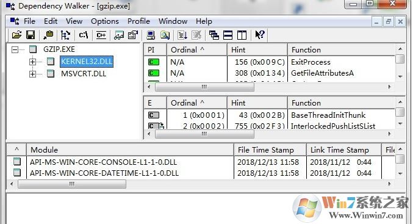Screen dimensions: 413x224
Task: Click the green C icon beside ExitProcess
Action: (154, 62)
